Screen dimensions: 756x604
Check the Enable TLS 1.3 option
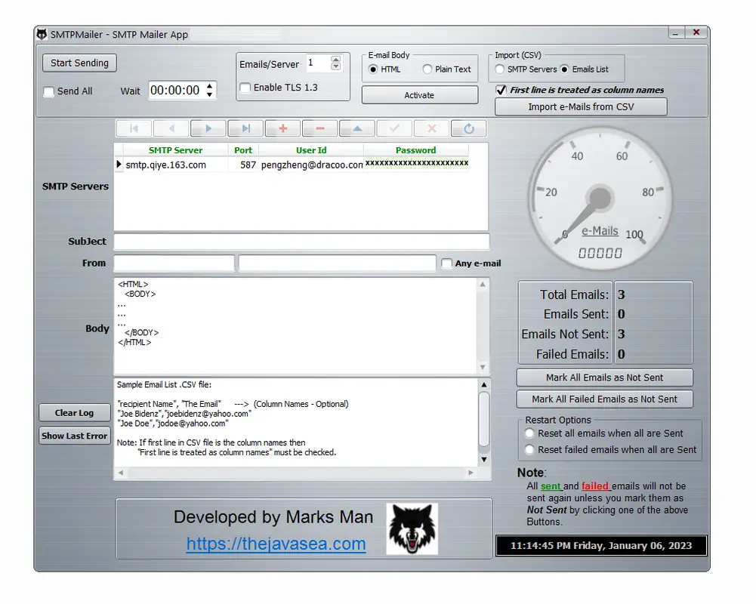click(245, 88)
